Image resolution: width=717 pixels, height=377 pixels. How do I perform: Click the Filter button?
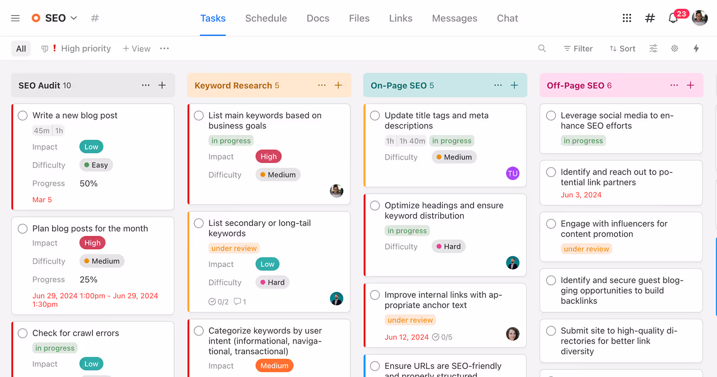click(578, 49)
